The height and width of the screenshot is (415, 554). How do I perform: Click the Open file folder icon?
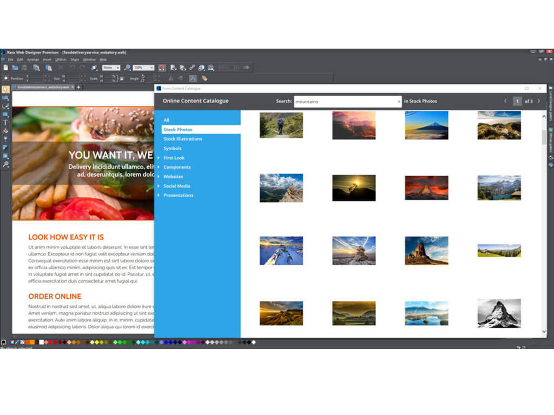pos(15,68)
